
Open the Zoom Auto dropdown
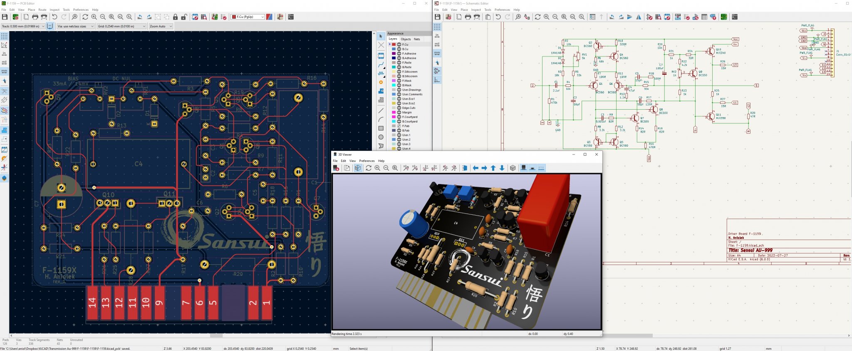click(x=161, y=26)
